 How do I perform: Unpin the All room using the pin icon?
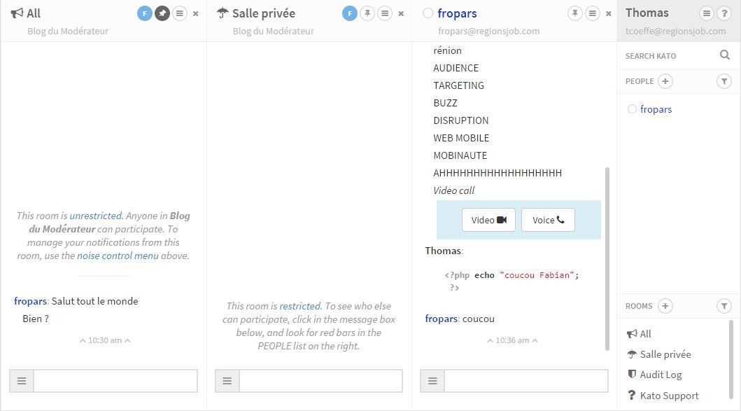(x=162, y=13)
